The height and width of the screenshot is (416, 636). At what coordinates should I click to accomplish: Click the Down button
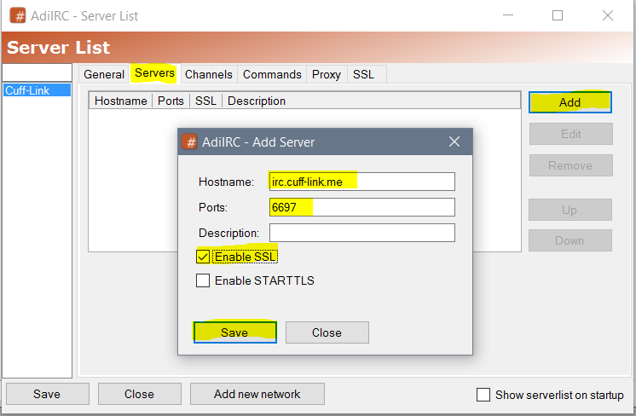pos(570,240)
